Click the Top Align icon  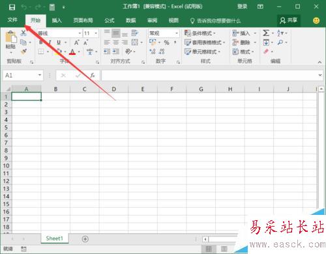pos(107,33)
